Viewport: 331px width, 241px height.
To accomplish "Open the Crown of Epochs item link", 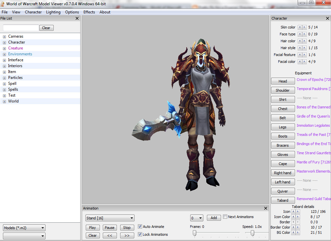I will pyautogui.click(x=313, y=80).
